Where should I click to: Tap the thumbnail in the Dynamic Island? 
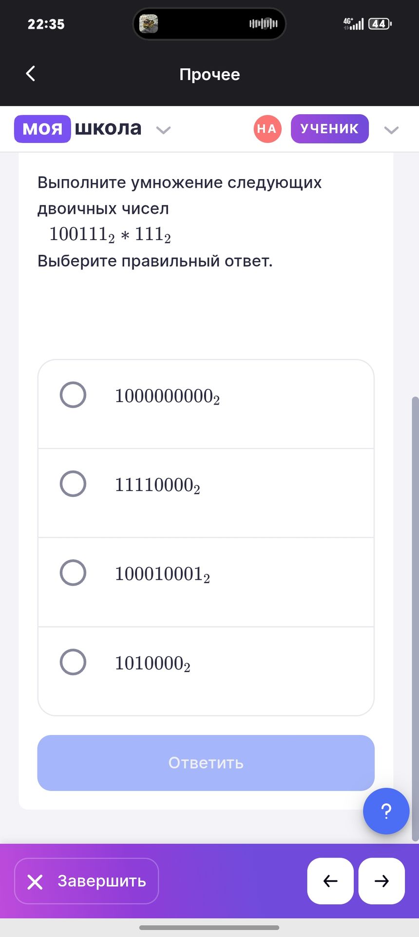click(149, 23)
